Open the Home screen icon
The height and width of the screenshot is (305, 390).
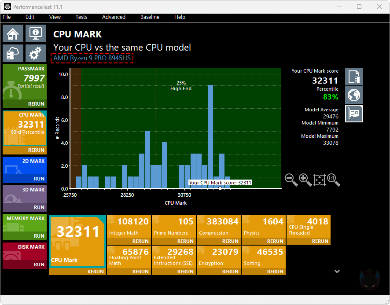pos(13,33)
